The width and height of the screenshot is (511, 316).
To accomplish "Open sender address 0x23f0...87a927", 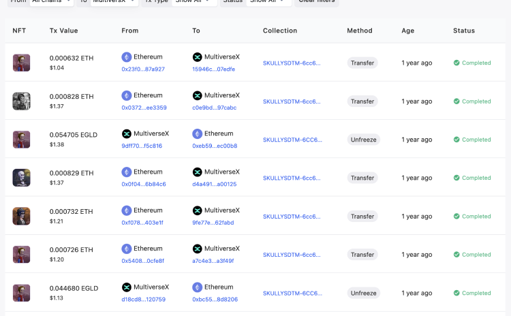I will pos(143,69).
